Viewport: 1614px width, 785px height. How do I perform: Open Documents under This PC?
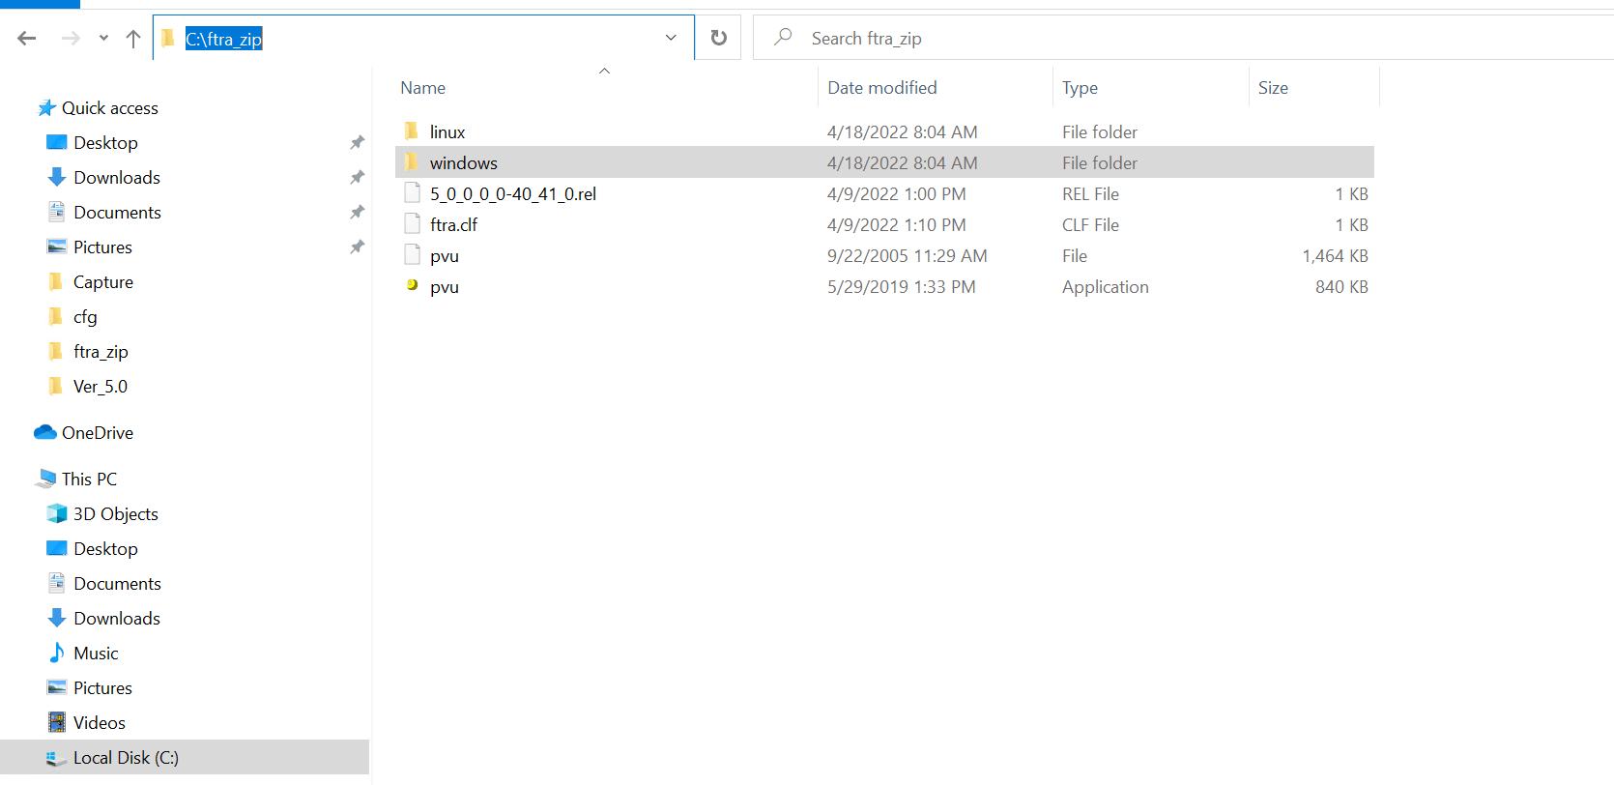tap(117, 584)
